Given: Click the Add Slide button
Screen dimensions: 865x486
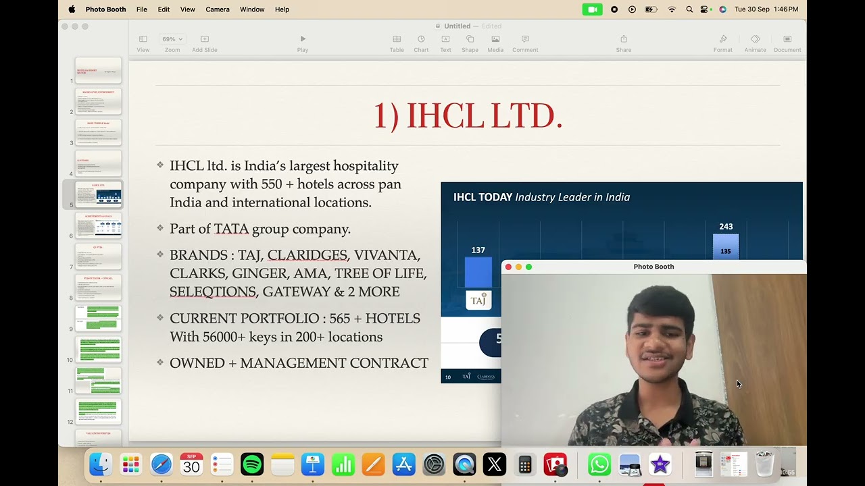Looking at the screenshot, I should coord(205,39).
